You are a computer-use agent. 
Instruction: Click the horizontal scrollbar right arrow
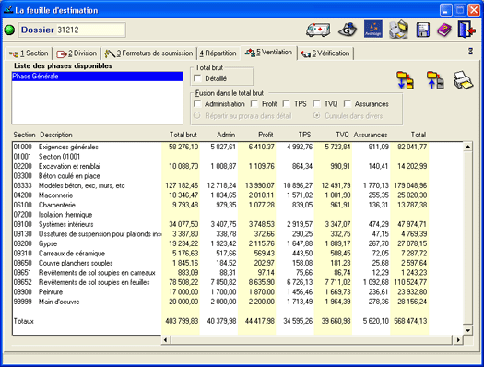click(x=458, y=340)
